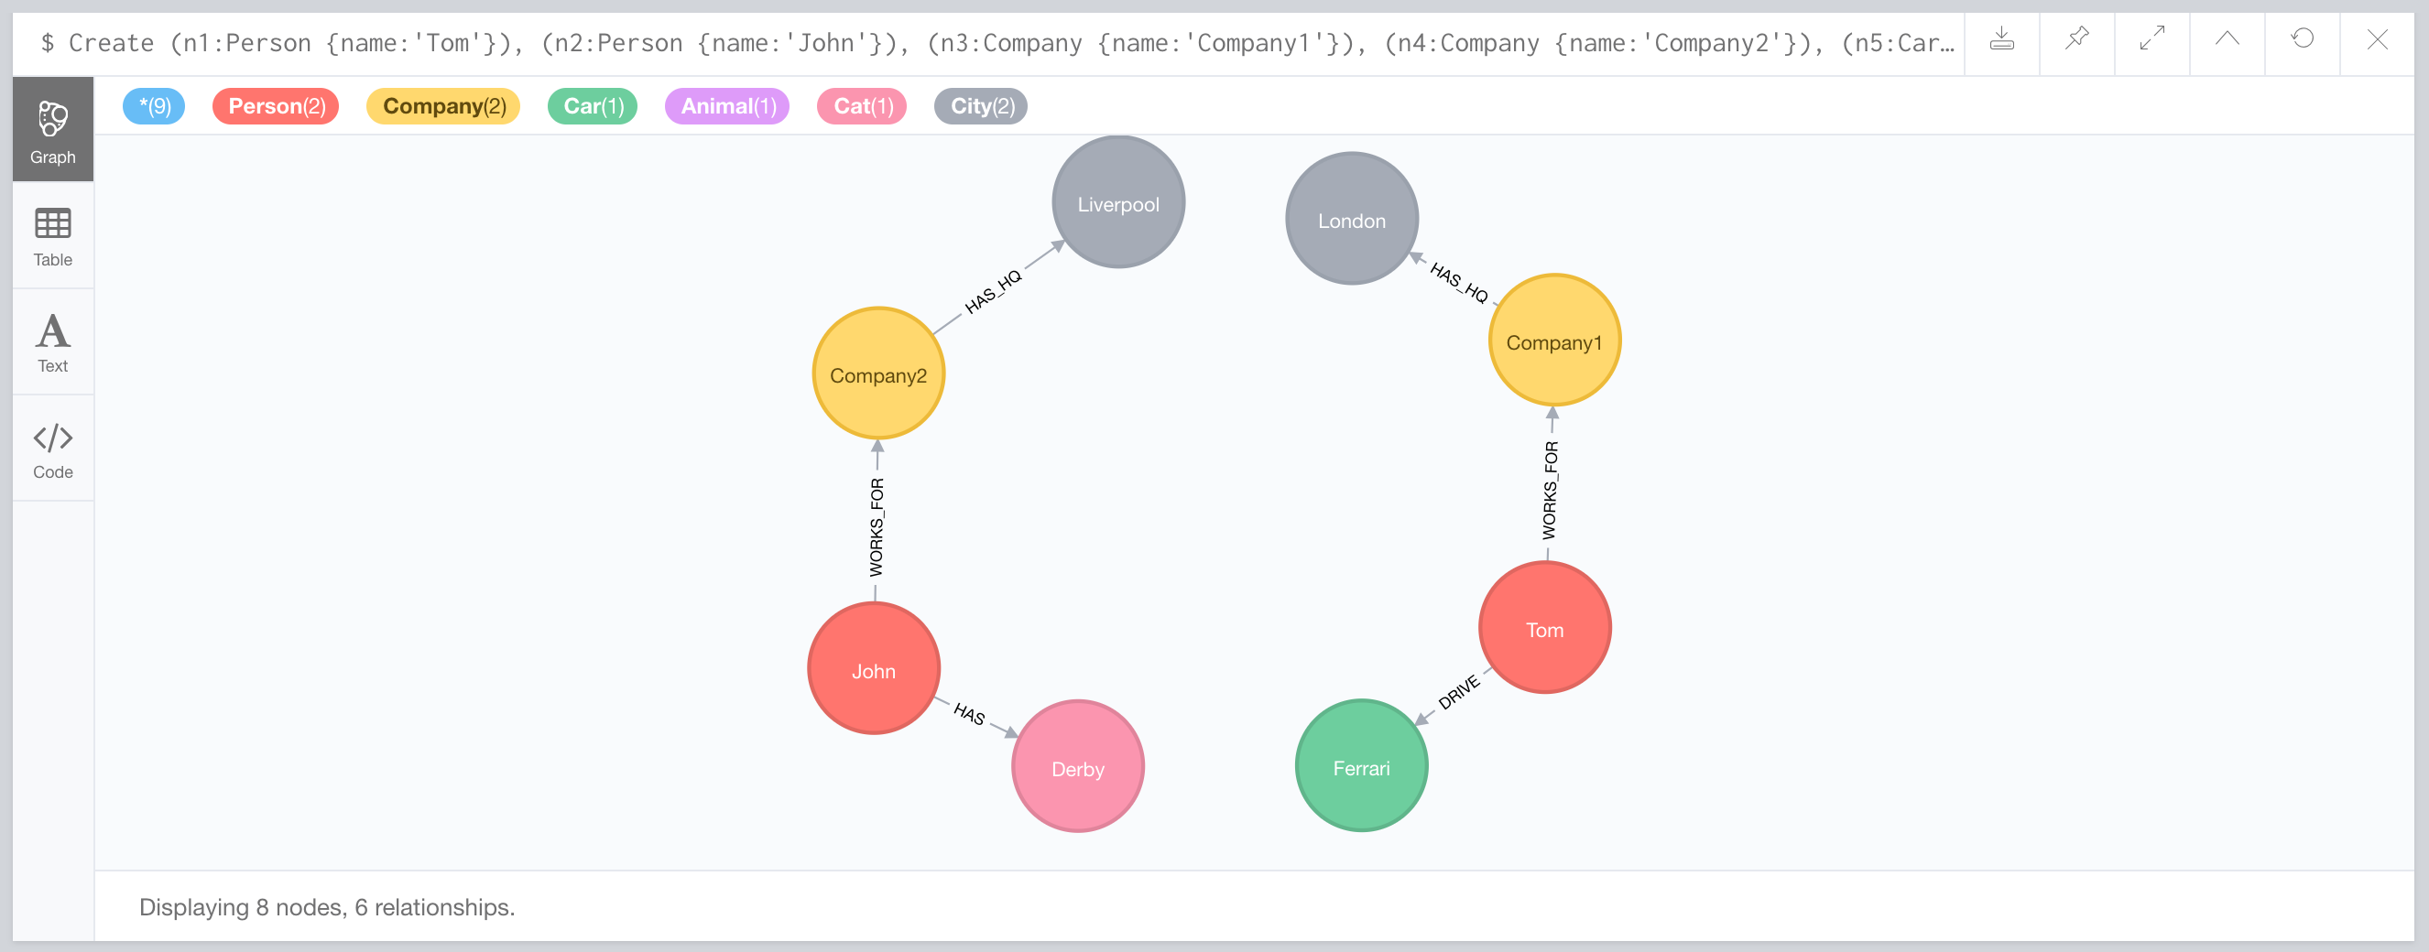Show the Code view
This screenshot has height=952, width=2429.
53,449
